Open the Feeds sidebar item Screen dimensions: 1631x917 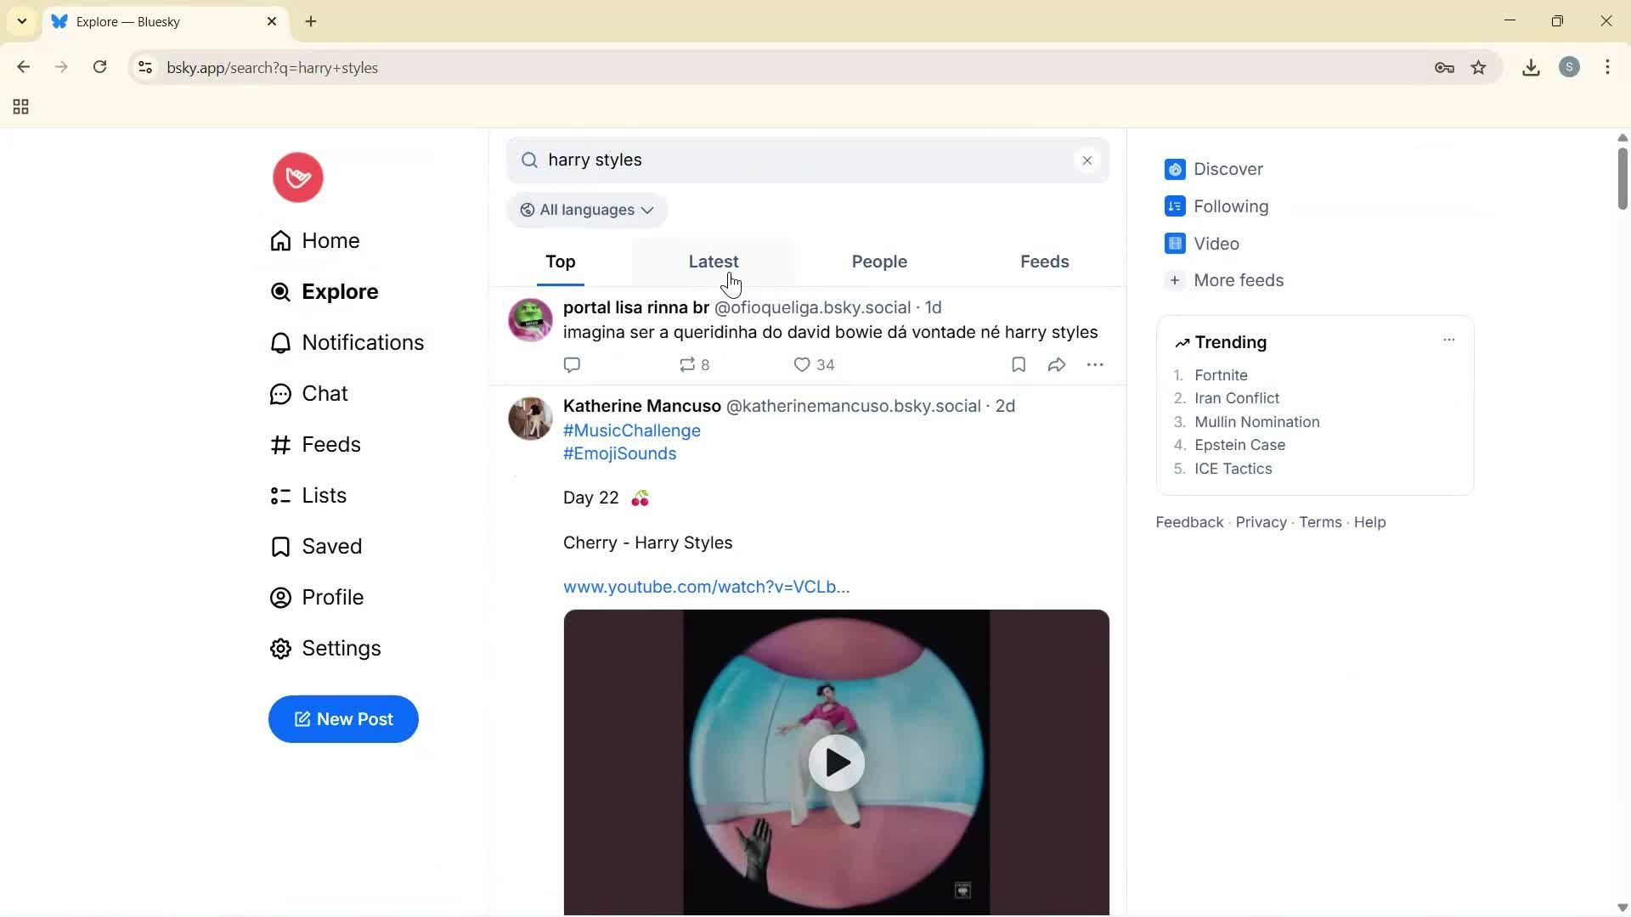pos(331,444)
